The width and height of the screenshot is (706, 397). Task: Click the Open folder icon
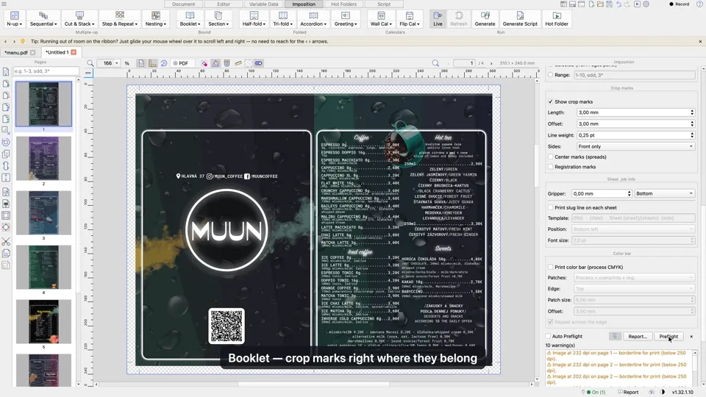click(600, 4)
